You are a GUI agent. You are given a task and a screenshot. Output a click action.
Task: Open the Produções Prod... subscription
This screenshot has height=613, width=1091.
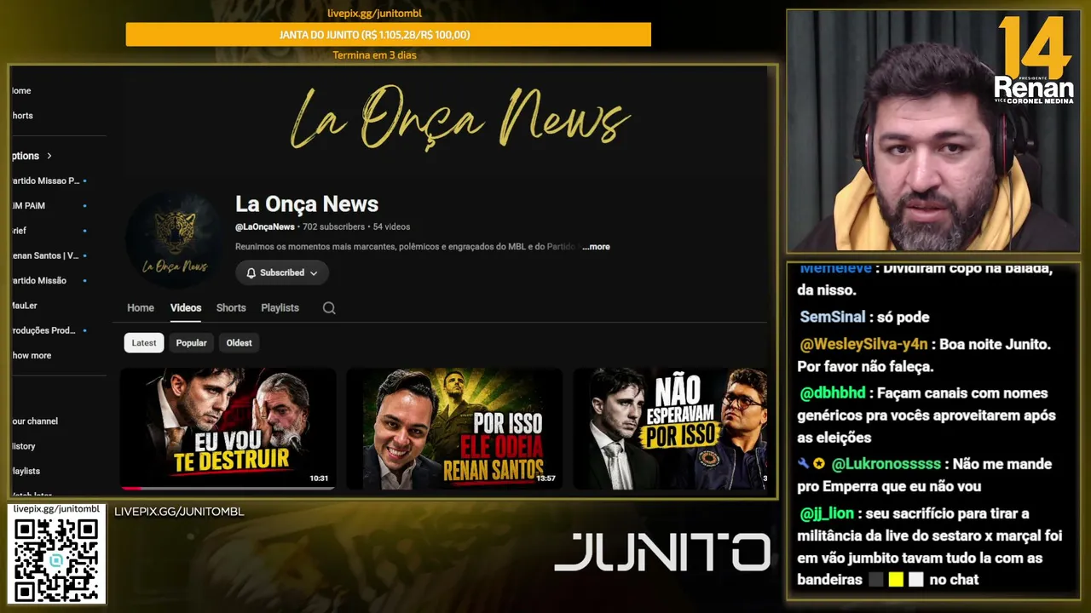[x=49, y=330]
